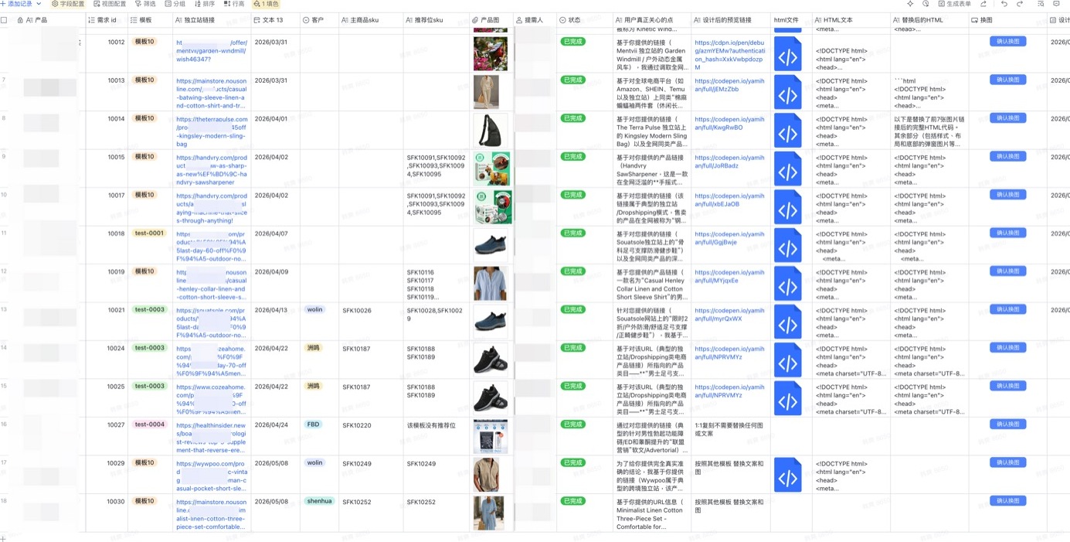Image resolution: width=1070 pixels, height=542 pixels.
Task: Click 确认换图 button in row 10021
Action: (x=1007, y=310)
